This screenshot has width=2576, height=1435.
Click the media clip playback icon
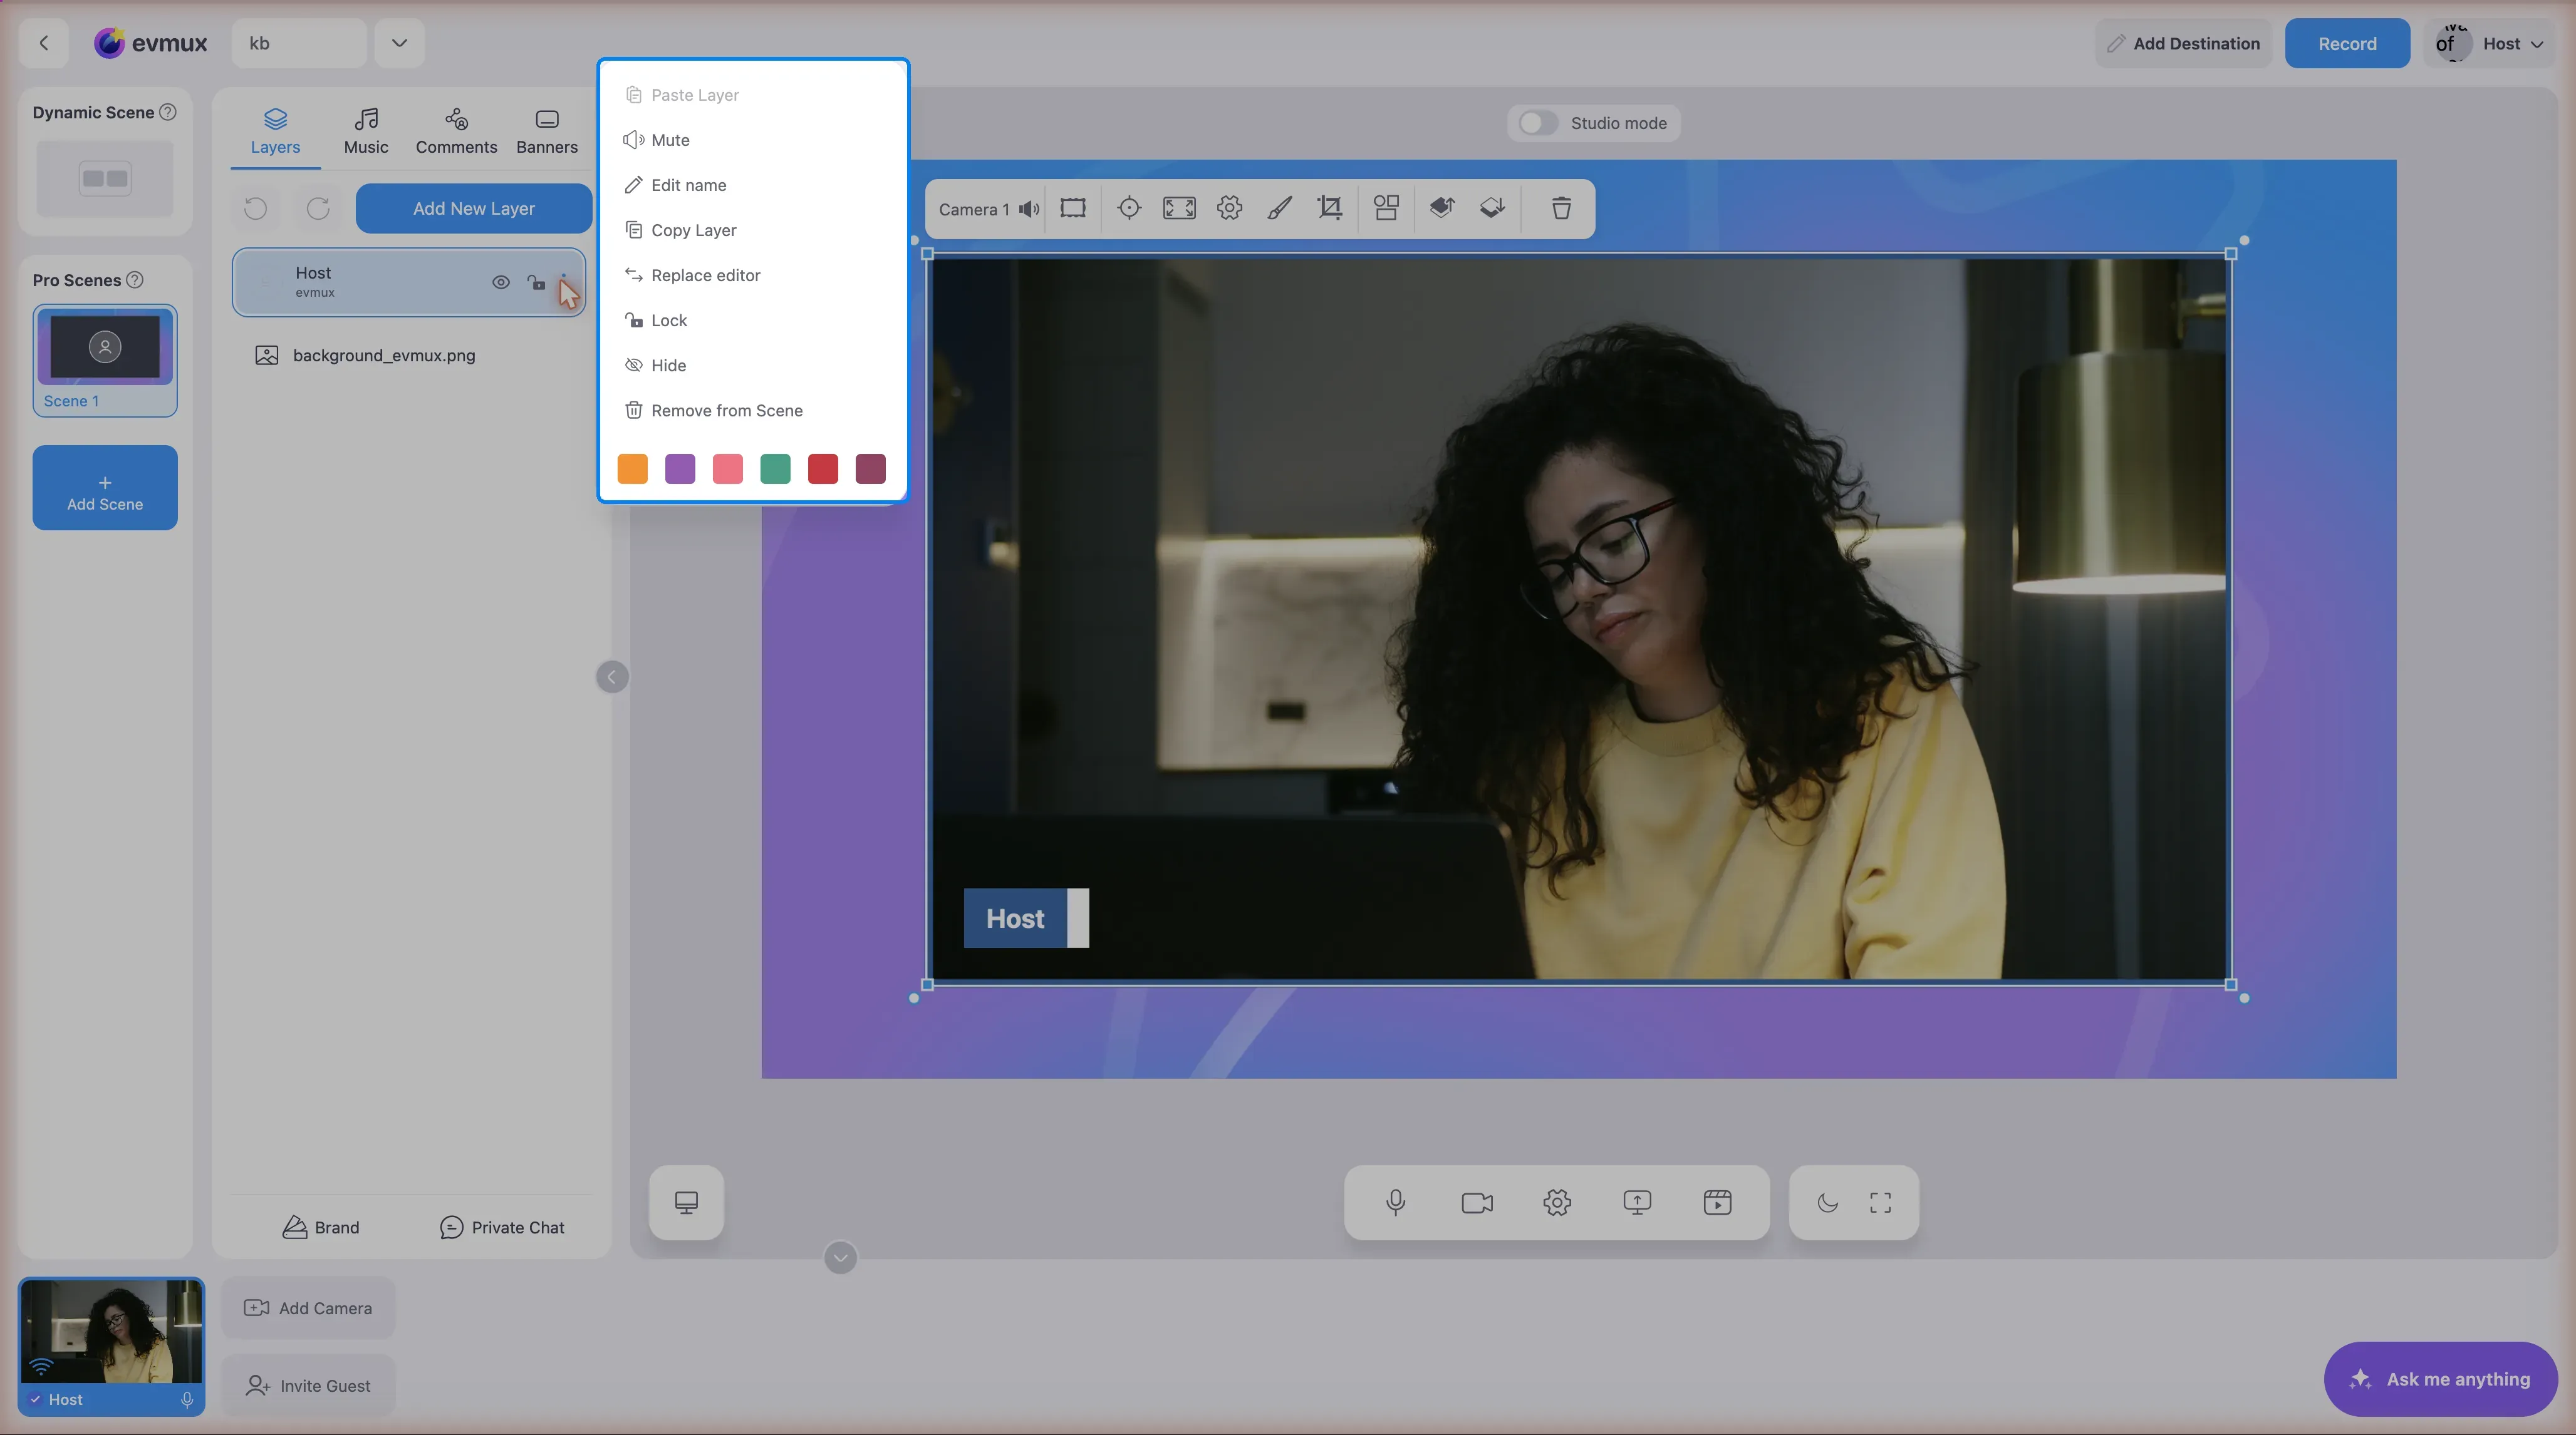point(1717,1202)
